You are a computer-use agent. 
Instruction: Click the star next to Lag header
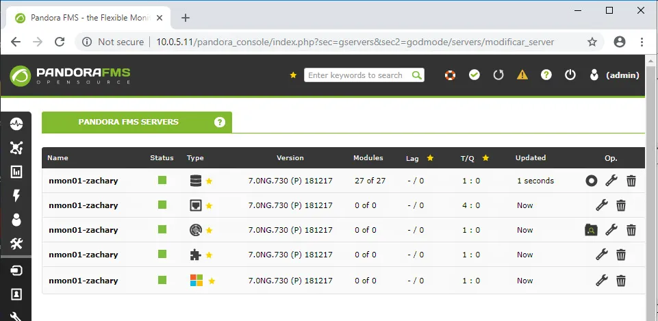pyautogui.click(x=430, y=158)
